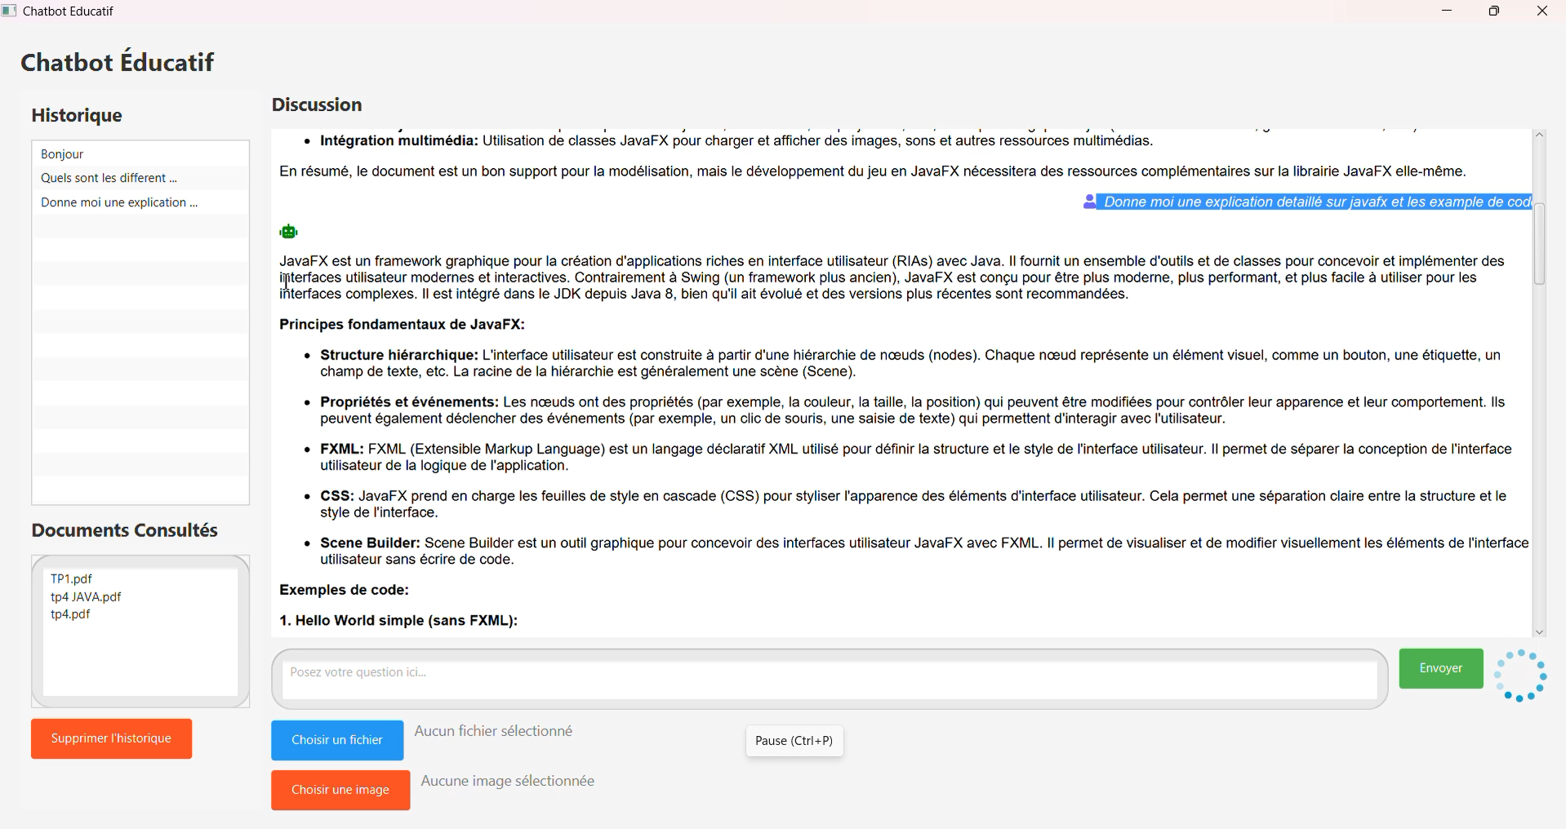Click the green robot bot icon

288,232
